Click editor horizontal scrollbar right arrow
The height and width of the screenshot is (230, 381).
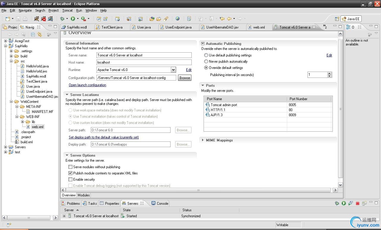pyautogui.click(x=335, y=190)
